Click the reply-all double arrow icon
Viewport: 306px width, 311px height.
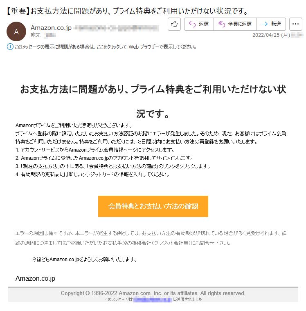click(222, 24)
